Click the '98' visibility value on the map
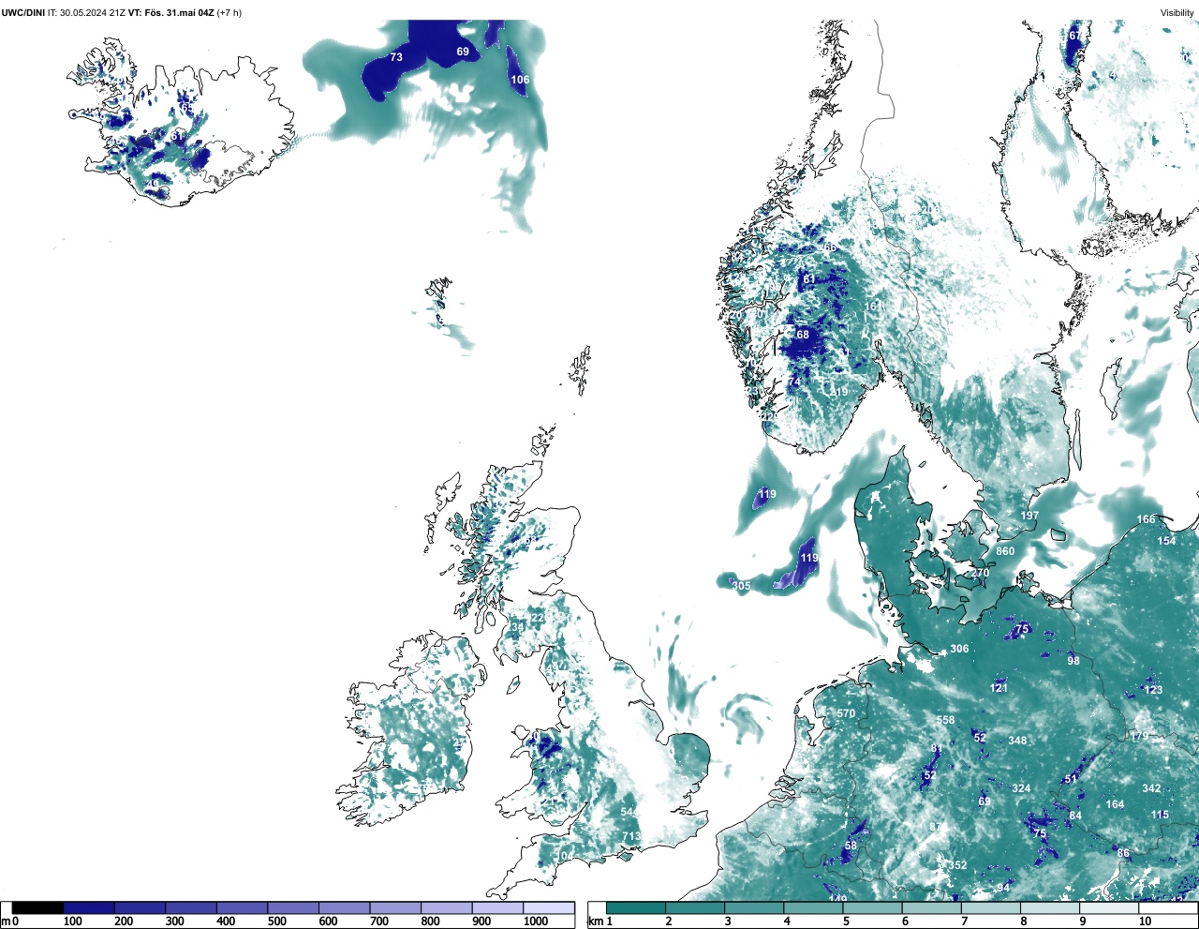Viewport: 1199px width, 929px height. point(1073,661)
